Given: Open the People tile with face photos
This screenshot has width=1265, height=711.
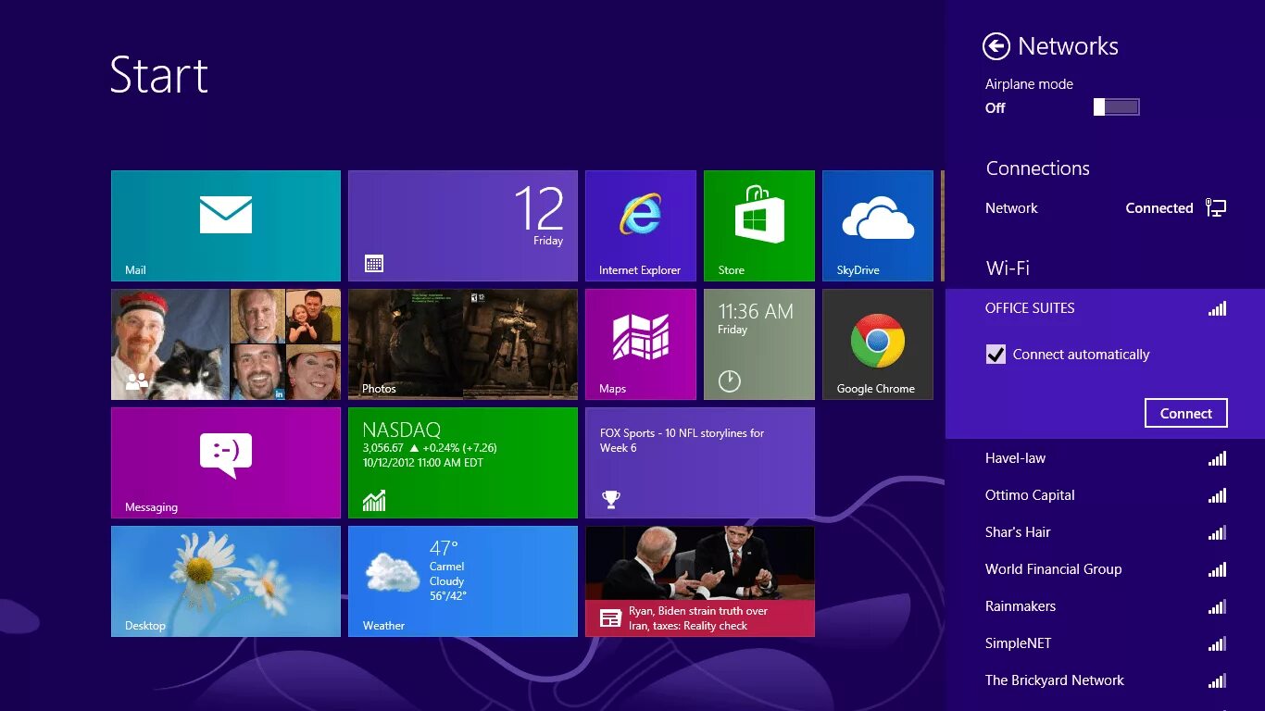Looking at the screenshot, I should 226,344.
